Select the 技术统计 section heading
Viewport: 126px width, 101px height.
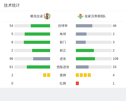click(12, 5)
